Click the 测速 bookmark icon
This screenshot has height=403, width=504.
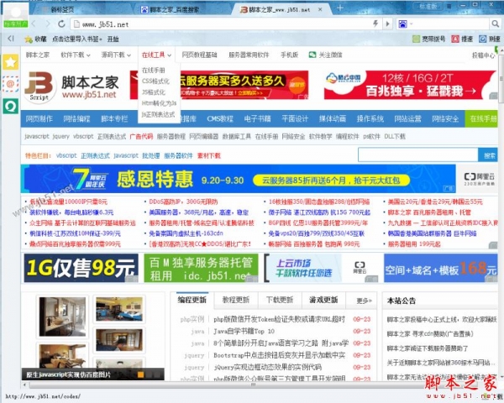click(482, 39)
